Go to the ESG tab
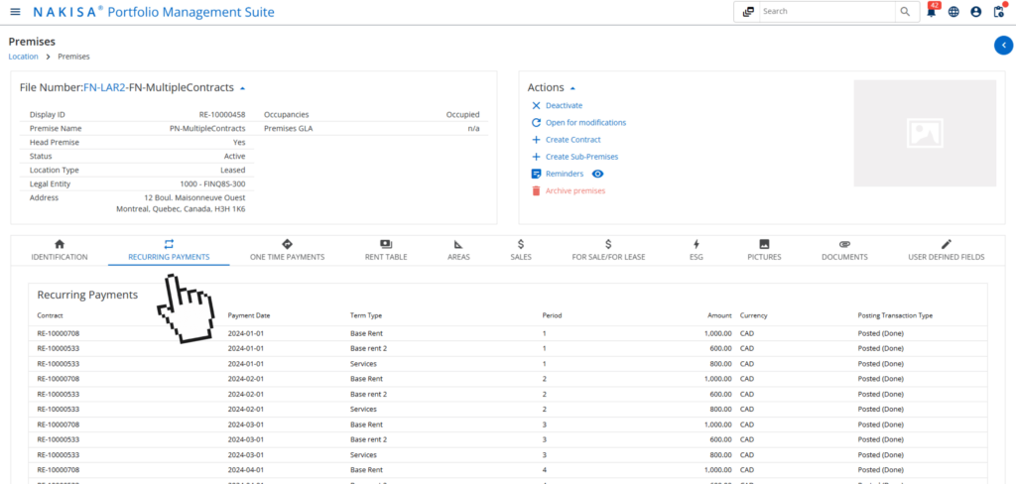This screenshot has height=484, width=1016. coord(696,250)
